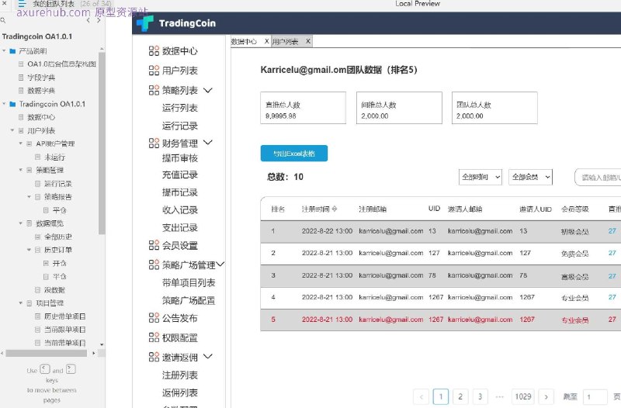Screen dimensions: 621x408
Task: Select pagination page 1
Action: coord(441,396)
